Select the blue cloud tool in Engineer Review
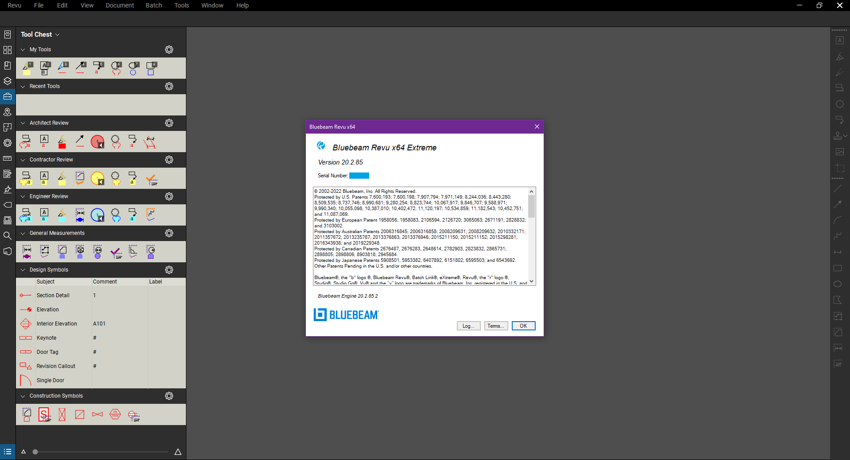 tap(116, 215)
